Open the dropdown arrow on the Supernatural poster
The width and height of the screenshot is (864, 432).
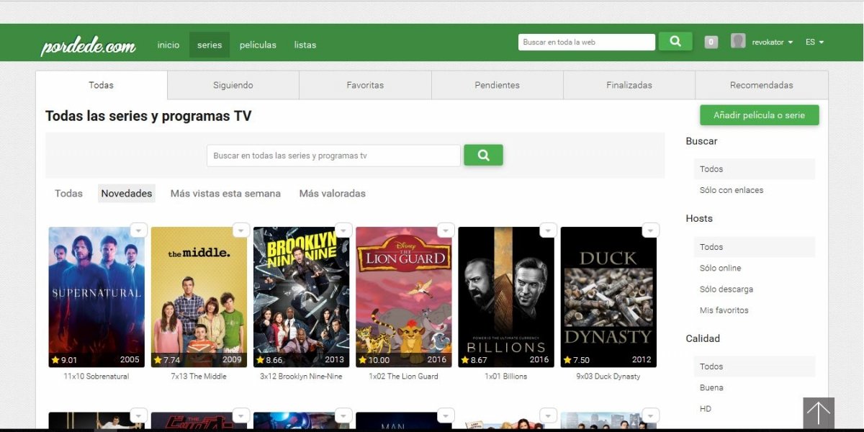tap(139, 230)
